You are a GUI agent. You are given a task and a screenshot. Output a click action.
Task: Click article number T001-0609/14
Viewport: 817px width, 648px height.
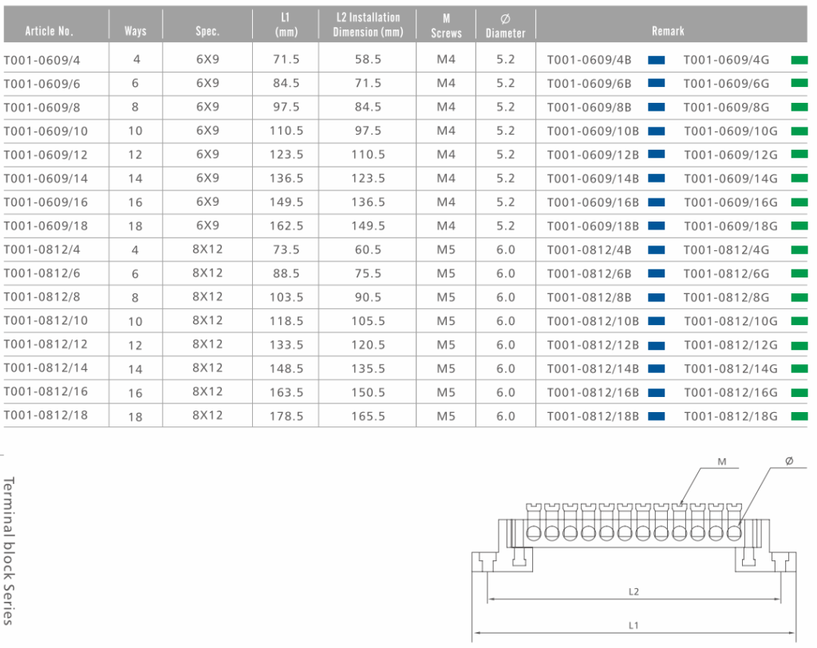(45, 179)
